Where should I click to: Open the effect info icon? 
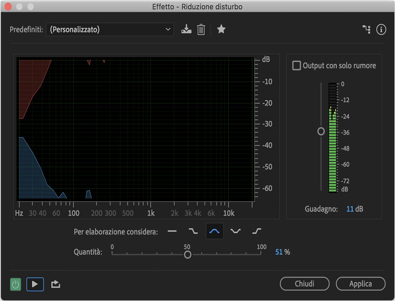pos(381,30)
